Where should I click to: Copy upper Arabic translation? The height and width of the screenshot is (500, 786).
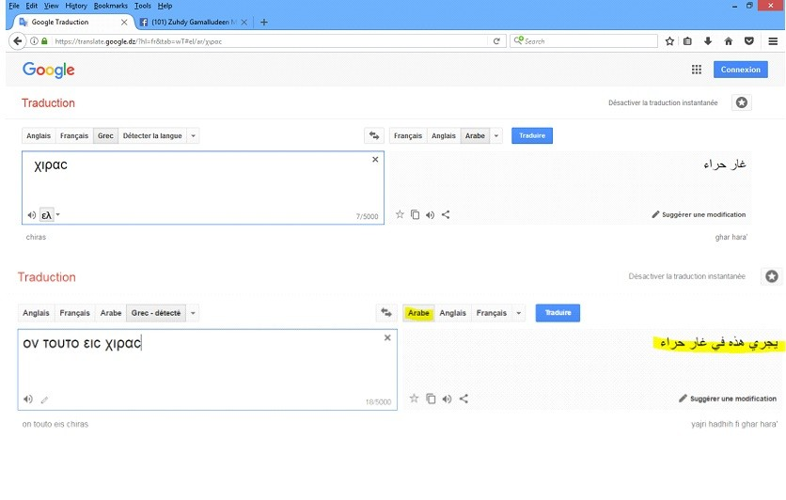click(415, 214)
